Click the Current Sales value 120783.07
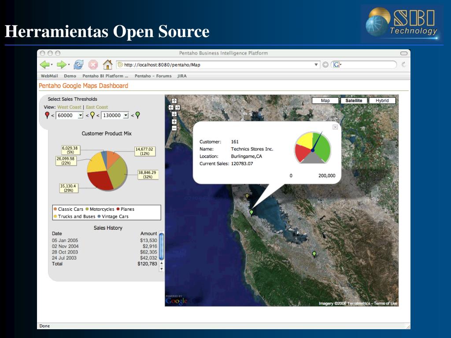 point(242,164)
